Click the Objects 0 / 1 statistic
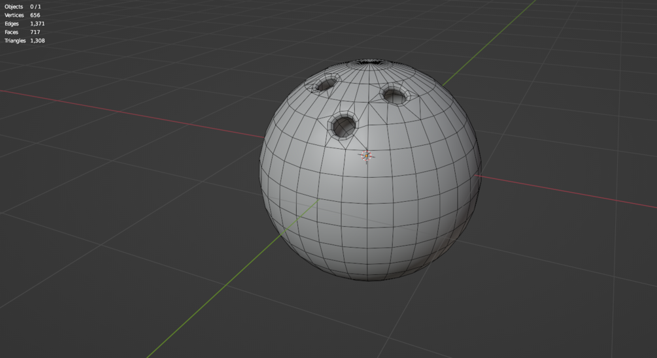The height and width of the screenshot is (358, 657). [x=23, y=7]
